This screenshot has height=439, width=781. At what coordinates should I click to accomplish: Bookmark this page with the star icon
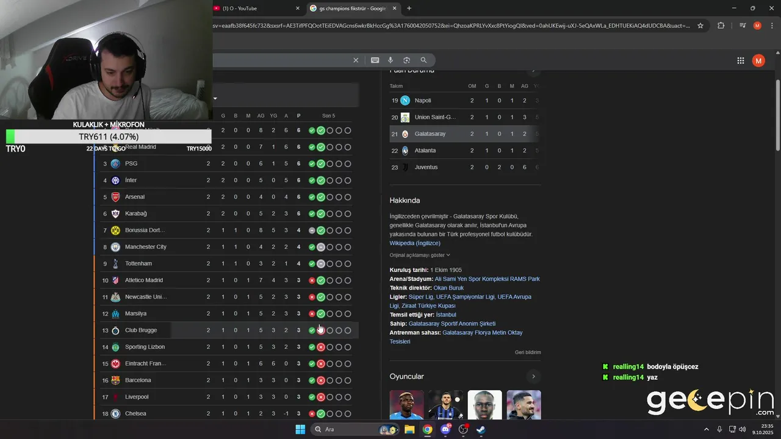pos(700,26)
